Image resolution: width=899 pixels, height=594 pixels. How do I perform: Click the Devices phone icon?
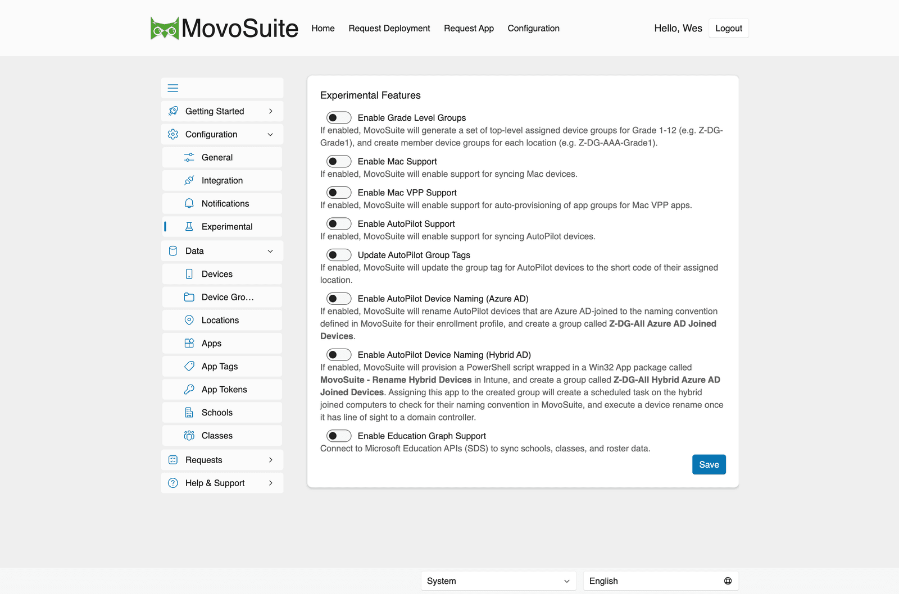(x=189, y=274)
